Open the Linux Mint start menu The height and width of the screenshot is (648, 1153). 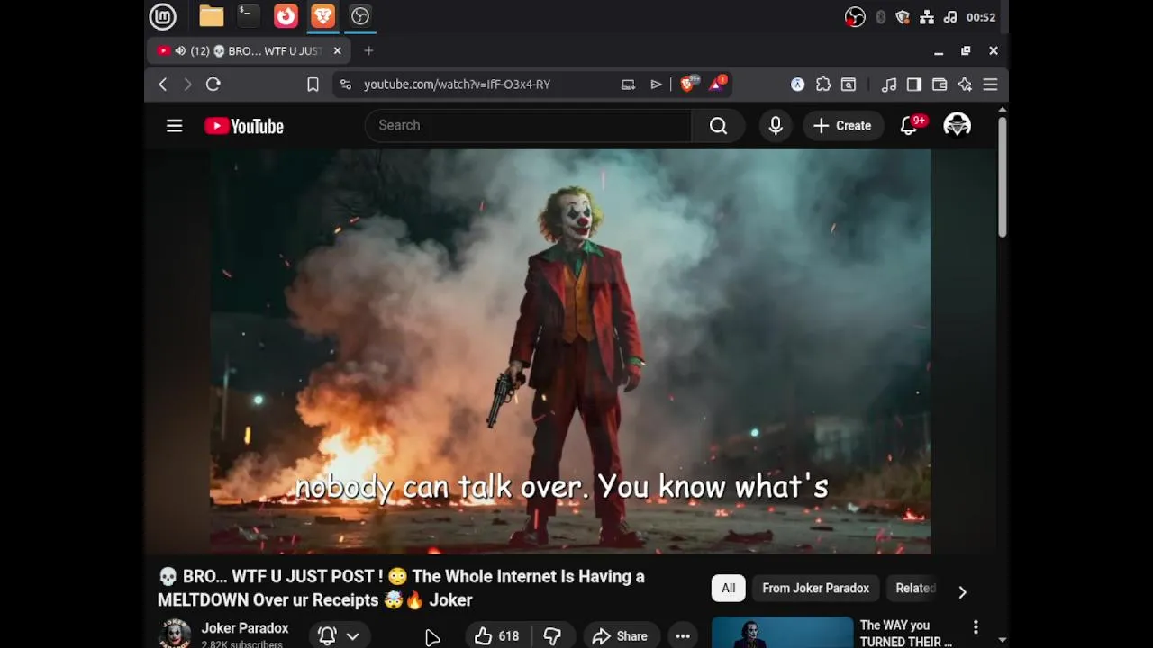[x=162, y=16]
